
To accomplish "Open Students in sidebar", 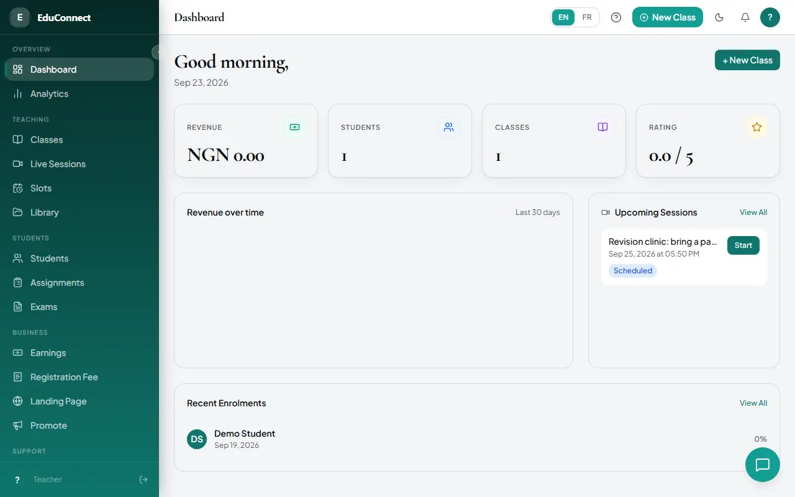I will pos(79,258).
